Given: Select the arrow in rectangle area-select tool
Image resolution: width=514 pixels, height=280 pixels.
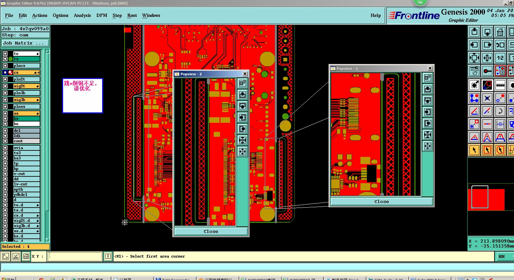Looking at the screenshot, I should pos(487,150).
